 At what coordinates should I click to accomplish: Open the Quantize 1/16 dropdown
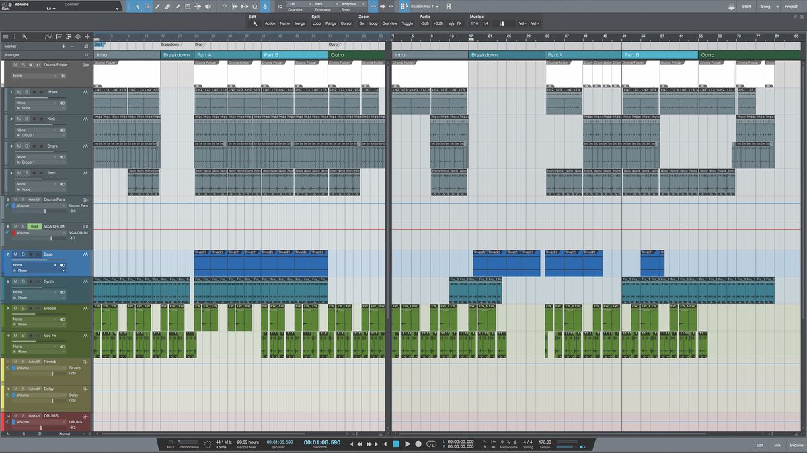coord(299,3)
